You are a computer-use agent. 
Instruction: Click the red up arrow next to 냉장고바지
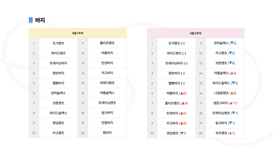[x=231, y=103]
